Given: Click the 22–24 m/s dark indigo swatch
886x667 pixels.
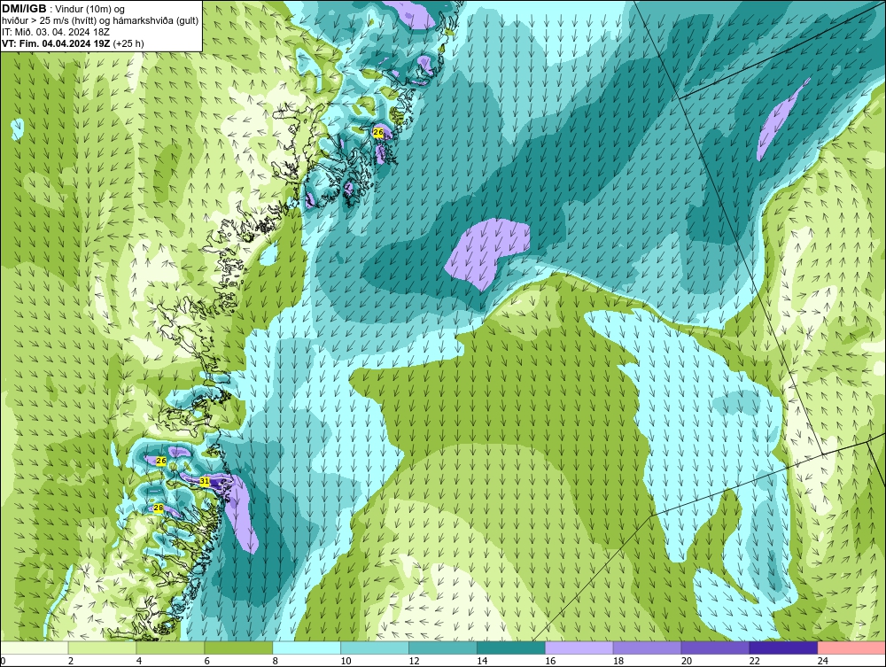Looking at the screenshot, I should 784,648.
